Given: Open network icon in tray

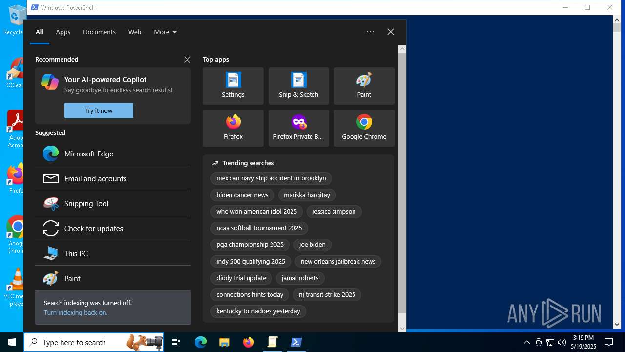Looking at the screenshot, I should pyautogui.click(x=550, y=342).
